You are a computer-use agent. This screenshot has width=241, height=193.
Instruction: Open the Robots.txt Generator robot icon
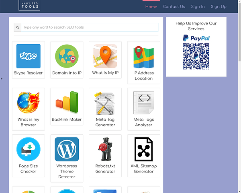click(x=105, y=149)
